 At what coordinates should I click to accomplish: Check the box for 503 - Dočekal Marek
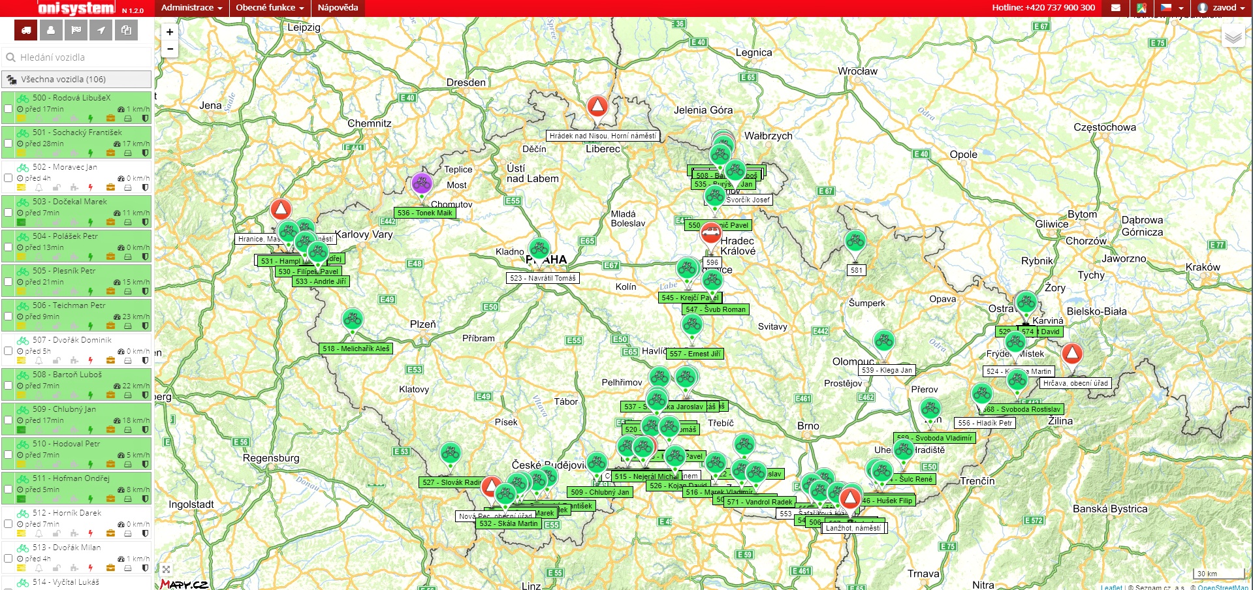[x=8, y=213]
